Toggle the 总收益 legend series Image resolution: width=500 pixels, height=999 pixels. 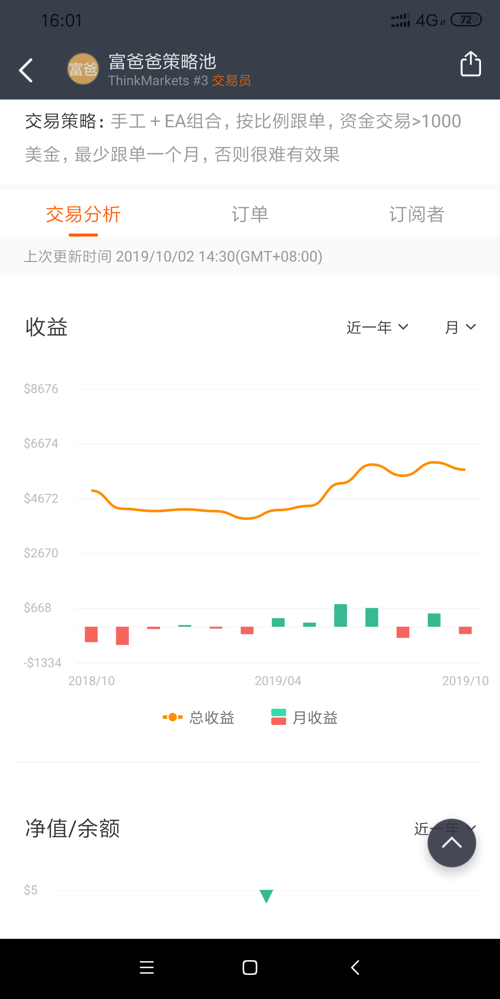point(199,718)
